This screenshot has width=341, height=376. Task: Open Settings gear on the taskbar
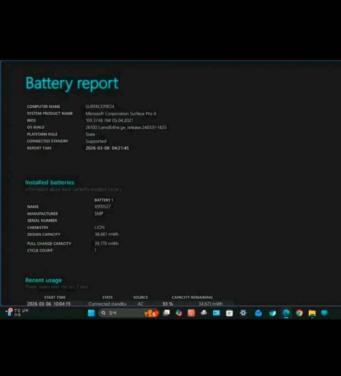coord(243,313)
